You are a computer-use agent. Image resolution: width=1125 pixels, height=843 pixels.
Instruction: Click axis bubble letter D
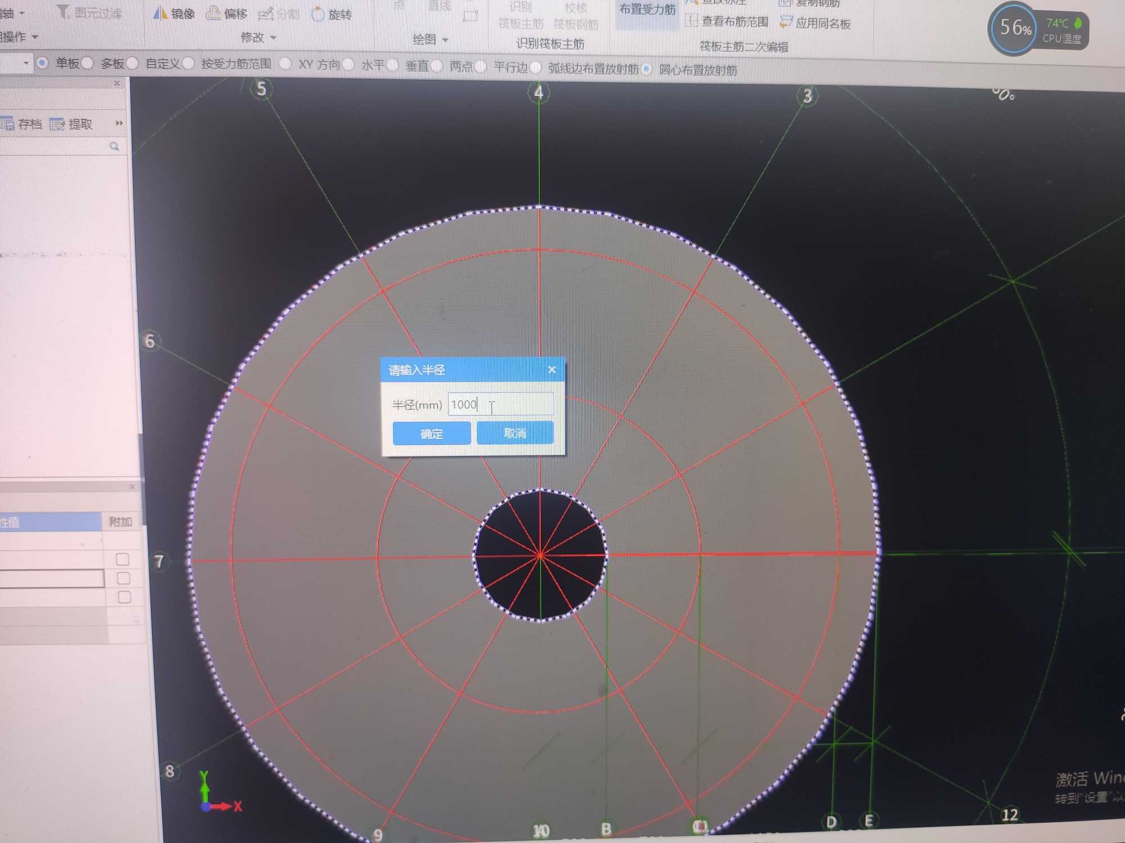pos(831,822)
